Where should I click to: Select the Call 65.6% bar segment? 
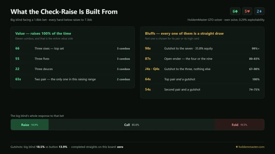(132, 125)
